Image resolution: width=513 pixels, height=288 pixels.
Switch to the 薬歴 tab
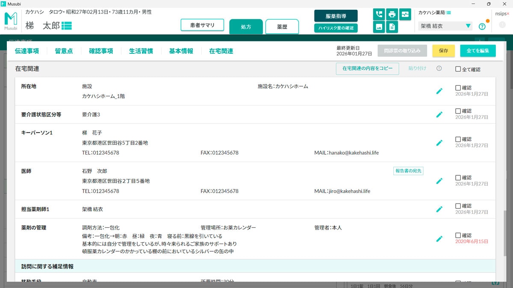point(281,26)
